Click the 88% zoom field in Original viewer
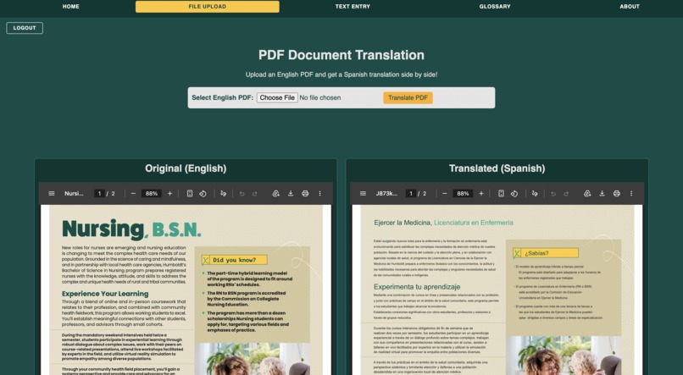683x375 pixels. click(152, 194)
